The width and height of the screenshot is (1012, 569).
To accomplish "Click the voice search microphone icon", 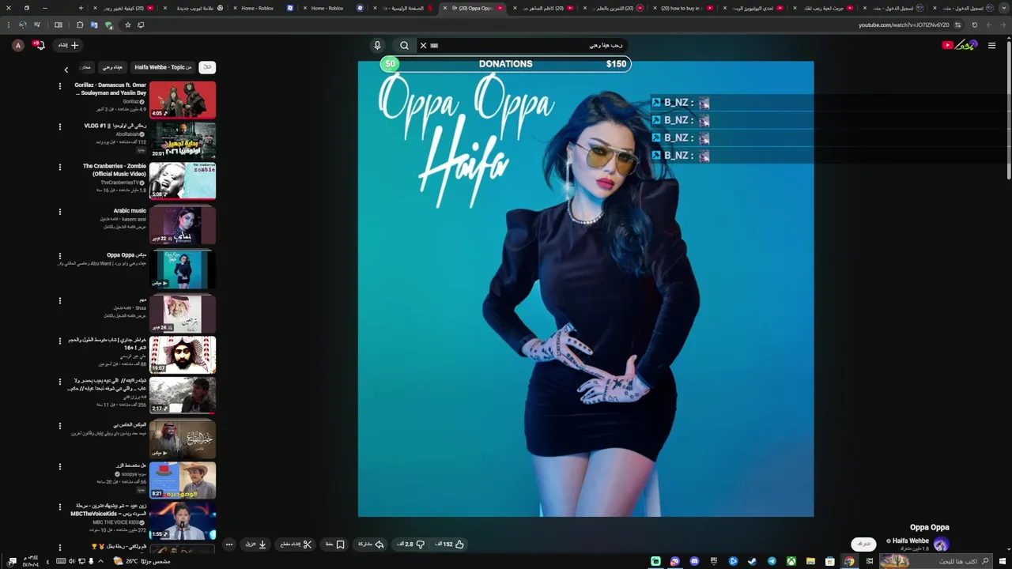I will point(377,45).
